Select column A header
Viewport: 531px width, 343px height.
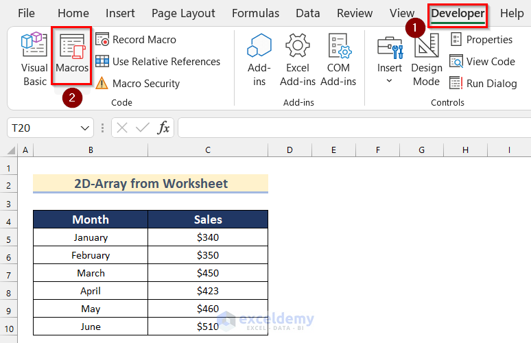[x=25, y=150]
